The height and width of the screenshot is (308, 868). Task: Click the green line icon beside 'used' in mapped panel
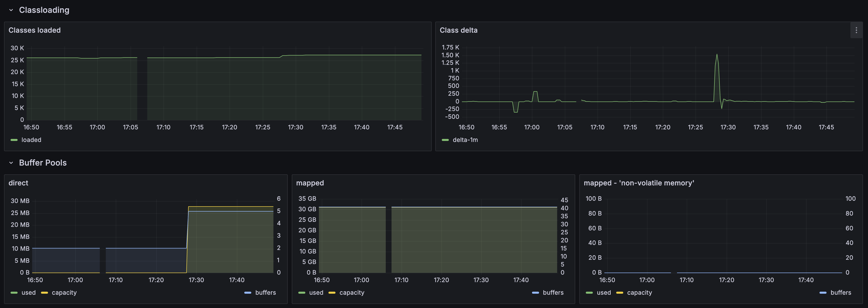302,292
